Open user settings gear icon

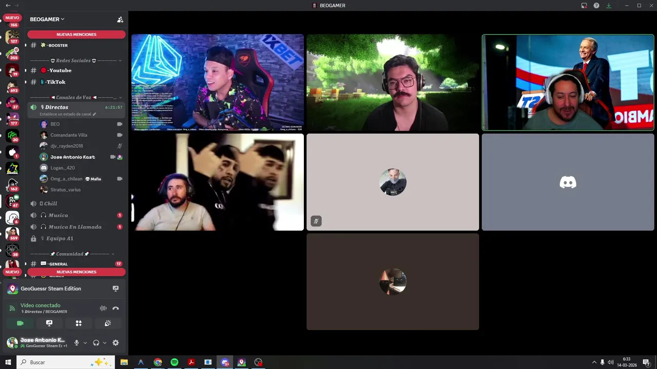coord(115,343)
